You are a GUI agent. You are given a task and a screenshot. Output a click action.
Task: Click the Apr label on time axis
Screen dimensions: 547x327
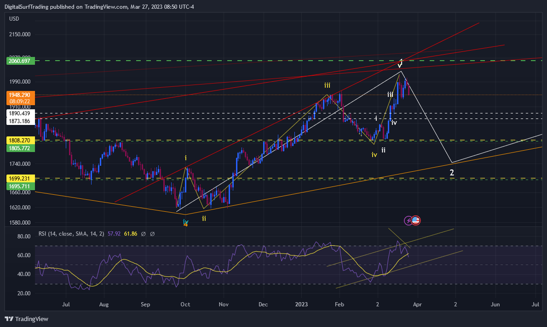417,304
